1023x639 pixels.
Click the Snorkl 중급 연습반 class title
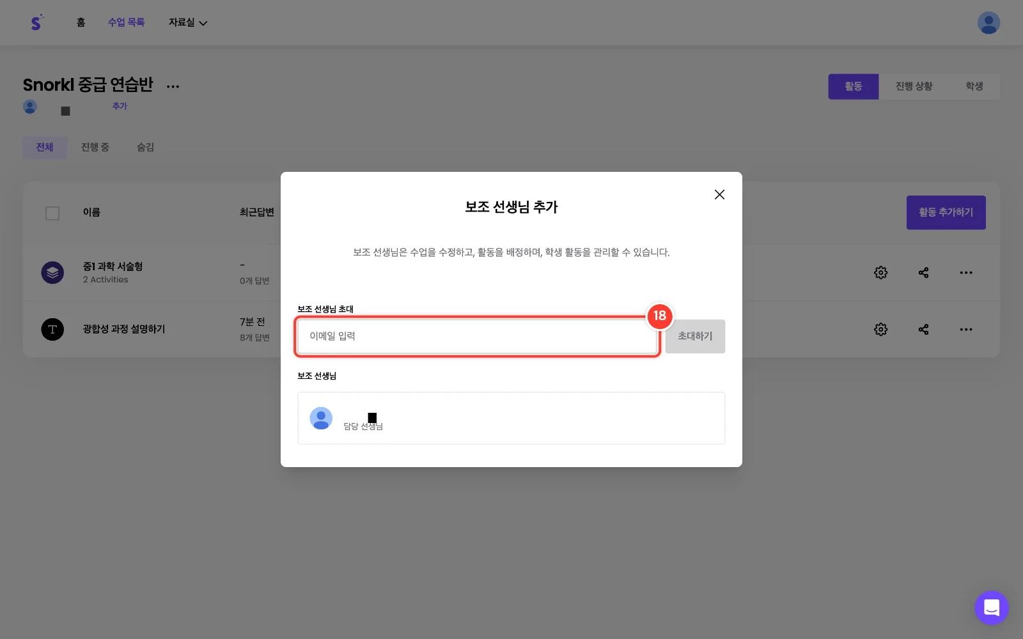click(88, 85)
